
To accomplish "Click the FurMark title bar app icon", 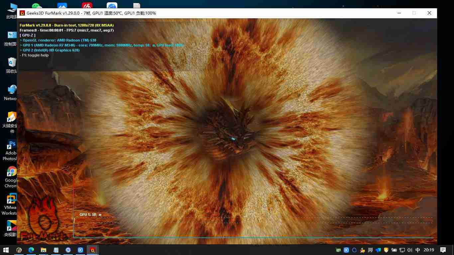I will pyautogui.click(x=22, y=13).
